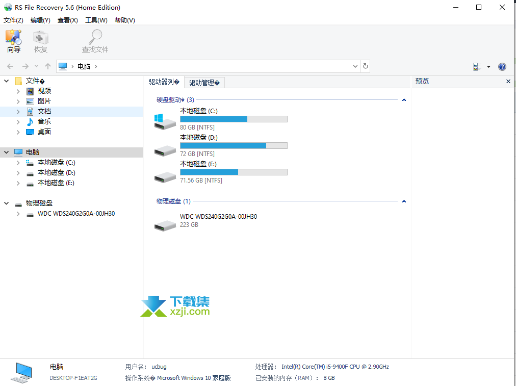Click the C: drive usage bar

(x=234, y=119)
